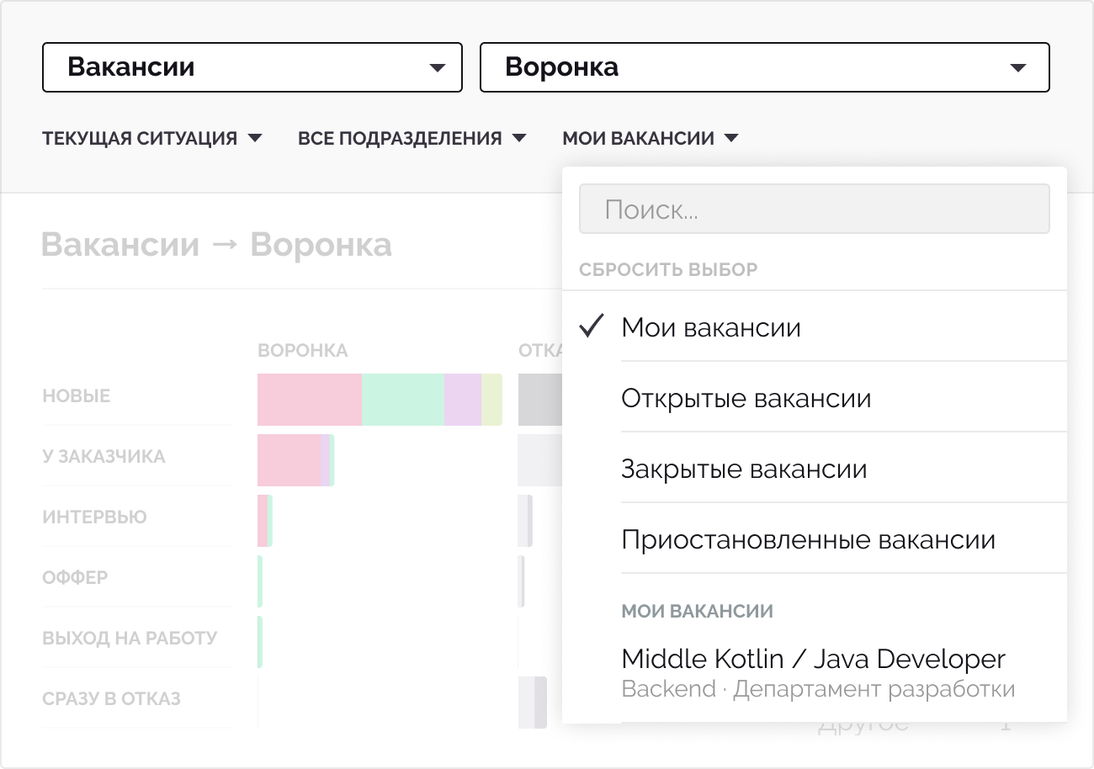Click the pink У заказчика funnel bar
1094x769 pixels.
coord(288,460)
